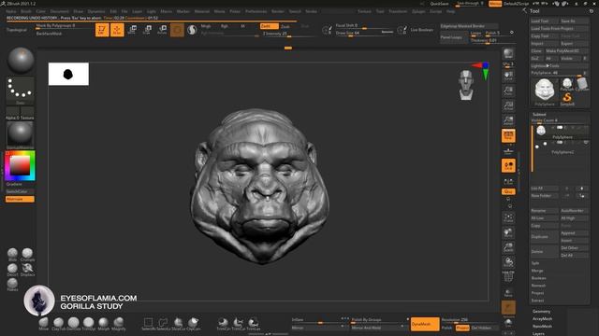Open the current brush thumbnail picker
The image size is (599, 336).
tap(21, 60)
